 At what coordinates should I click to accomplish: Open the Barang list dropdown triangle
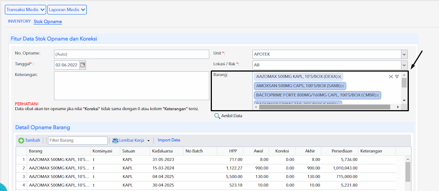(x=397, y=76)
